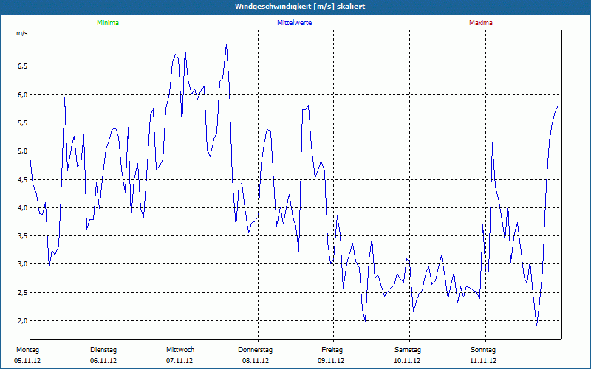Image resolution: width=591 pixels, height=369 pixels.
Task: Click the Samstag day label
Action: [408, 350]
